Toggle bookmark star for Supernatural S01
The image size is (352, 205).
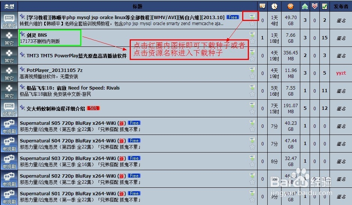pos(252,199)
